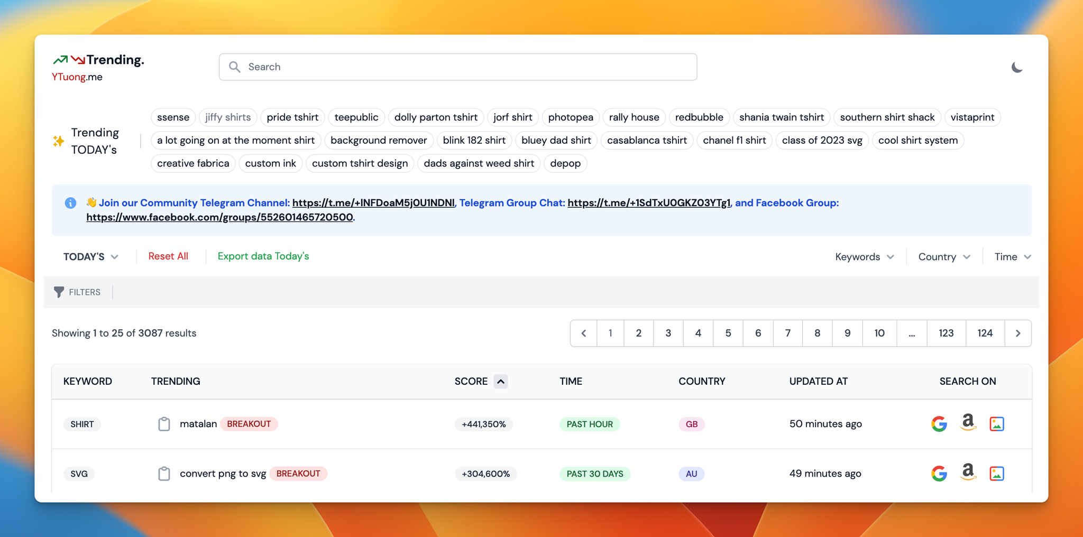Viewport: 1083px width, 537px height.
Task: Search matalan on Amazon
Action: pos(968,423)
